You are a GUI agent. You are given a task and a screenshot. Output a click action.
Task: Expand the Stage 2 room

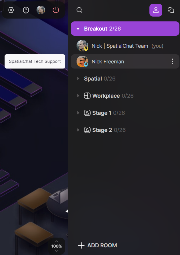[x=78, y=130]
